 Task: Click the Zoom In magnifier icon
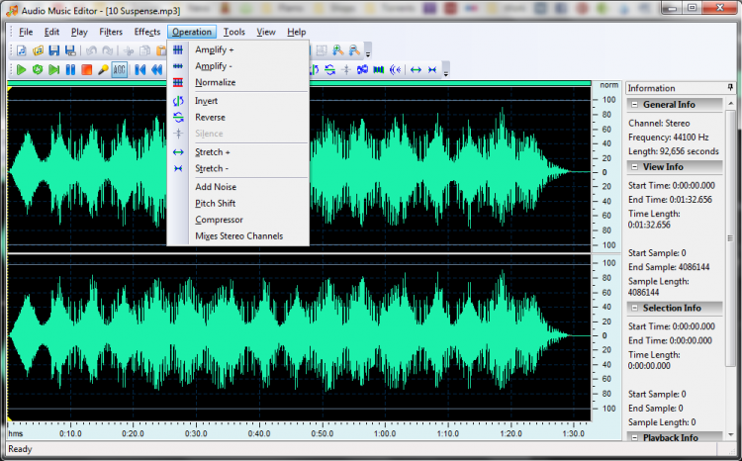(337, 50)
